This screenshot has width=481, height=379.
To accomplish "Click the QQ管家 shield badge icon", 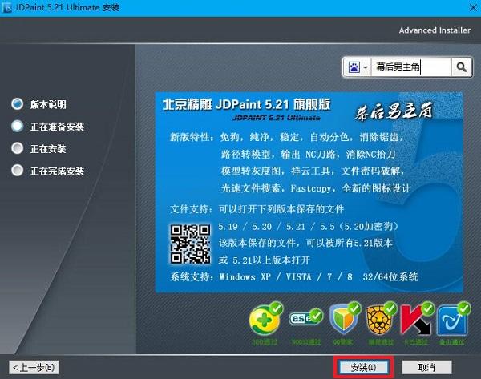I will click(345, 319).
